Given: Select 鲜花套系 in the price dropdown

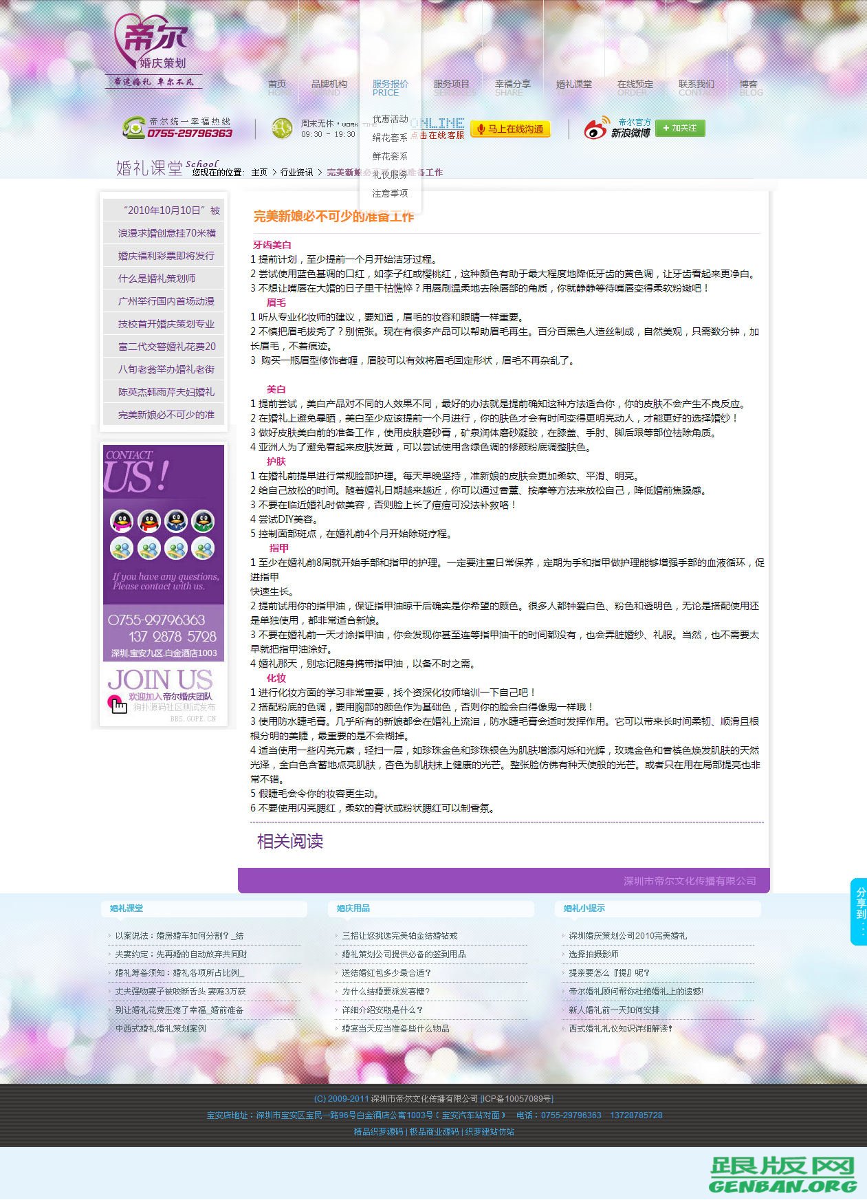Looking at the screenshot, I should click(x=390, y=156).
